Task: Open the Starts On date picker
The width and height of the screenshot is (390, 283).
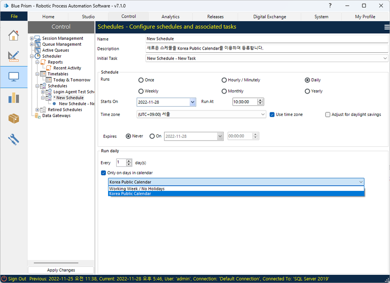Action: [192, 102]
